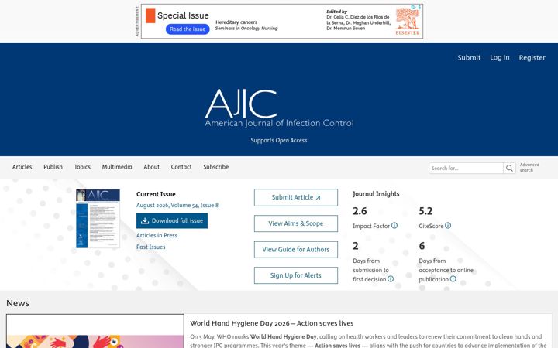The image size is (558, 348).
Task: Open the About menu
Action: pos(152,167)
